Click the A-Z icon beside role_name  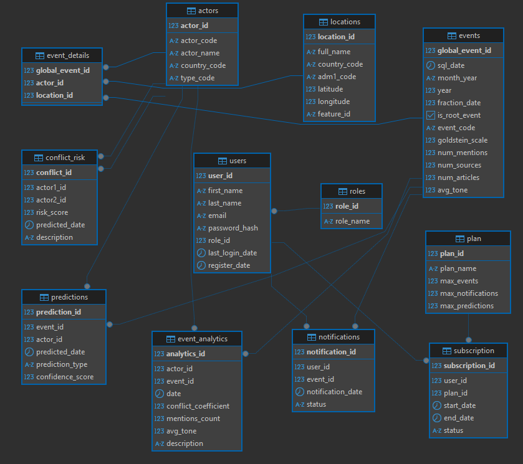[x=328, y=221]
